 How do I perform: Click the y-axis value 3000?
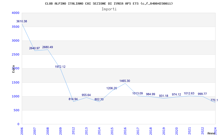point(16,41)
